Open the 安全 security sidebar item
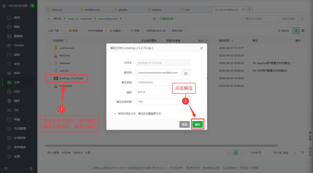This screenshot has height=173, width=313. (17, 64)
